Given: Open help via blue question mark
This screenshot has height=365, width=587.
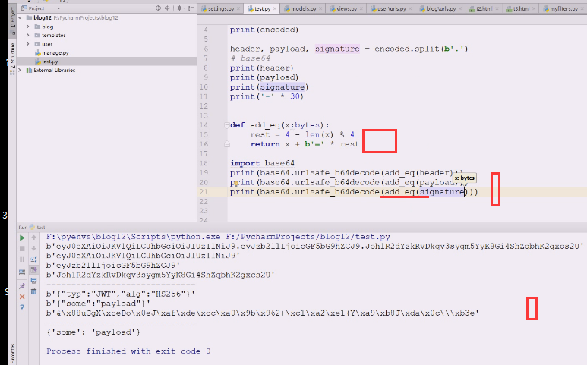Looking at the screenshot, I should click(x=22, y=307).
